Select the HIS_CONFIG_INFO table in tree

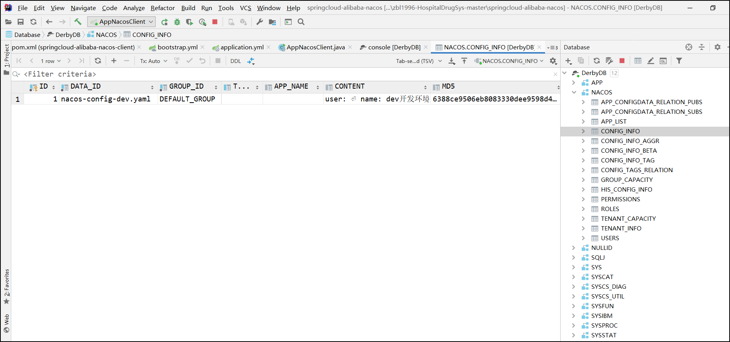tap(626, 189)
